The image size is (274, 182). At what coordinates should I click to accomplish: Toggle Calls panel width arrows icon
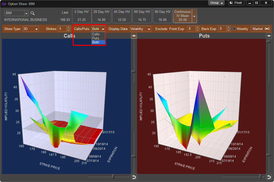134,36
